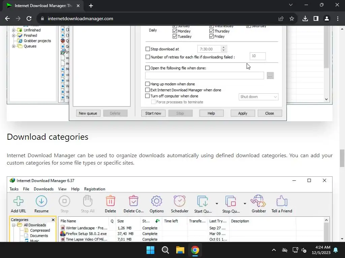Open the Shut down dropdown
The width and height of the screenshot is (345, 258).
[258, 97]
